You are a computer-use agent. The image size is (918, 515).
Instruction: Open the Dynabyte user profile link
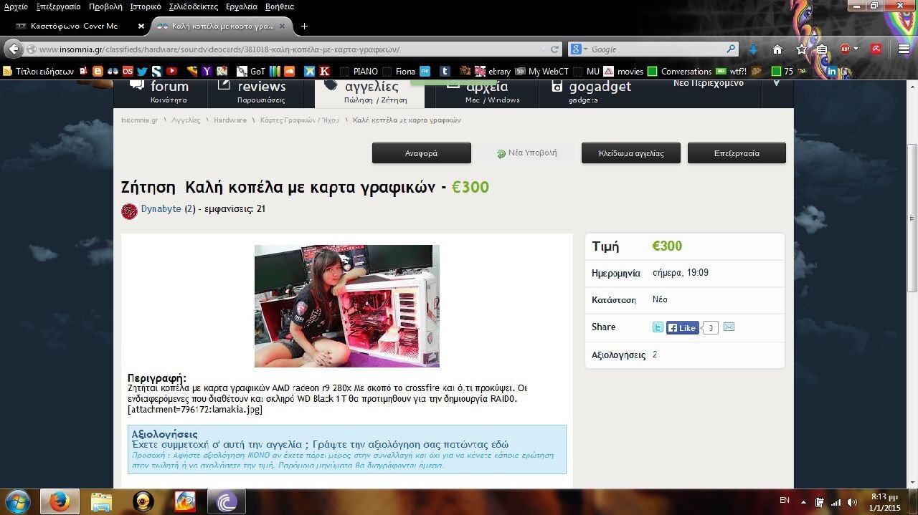[x=161, y=209]
